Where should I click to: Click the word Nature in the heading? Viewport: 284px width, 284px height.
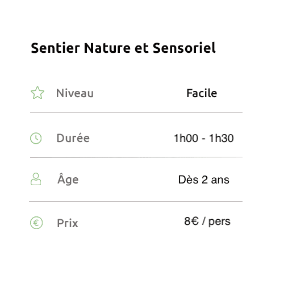(107, 48)
